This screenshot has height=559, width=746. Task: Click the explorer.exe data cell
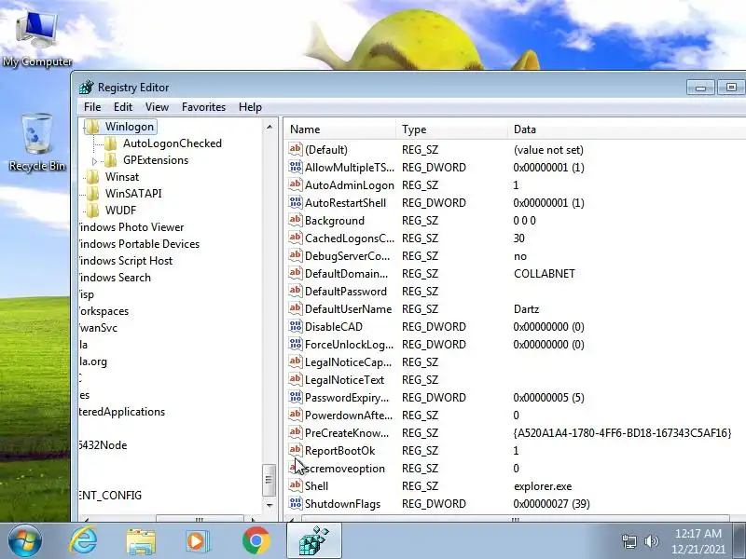543,486
